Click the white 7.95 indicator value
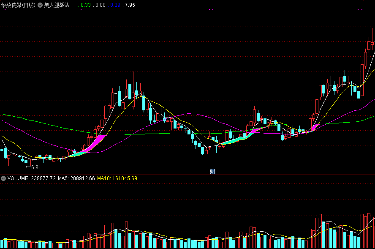The height and width of the screenshot is (249, 375). pos(130,5)
